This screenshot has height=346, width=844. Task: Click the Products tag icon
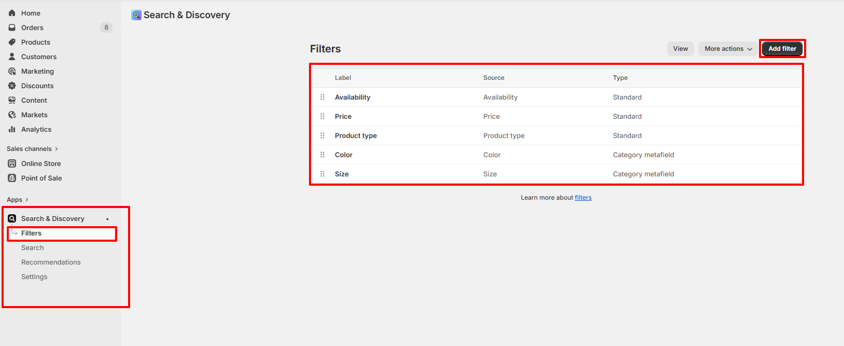point(12,42)
